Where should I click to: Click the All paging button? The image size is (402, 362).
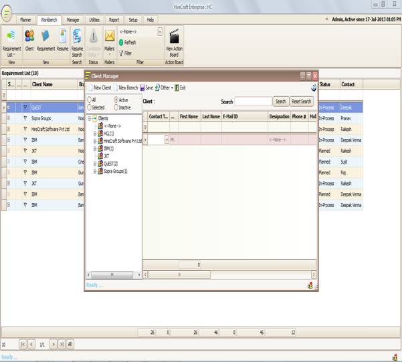70,345
